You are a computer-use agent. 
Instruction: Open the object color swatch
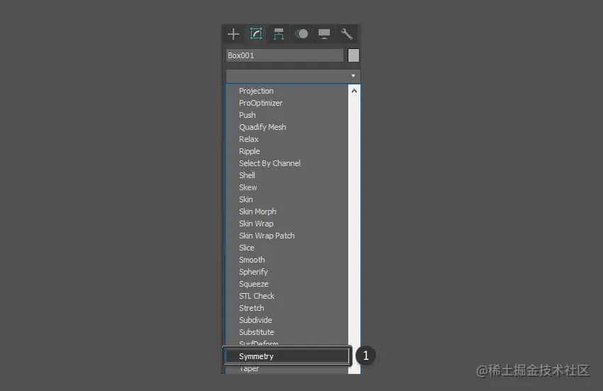tap(353, 55)
